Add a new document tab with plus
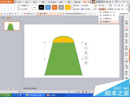130x97 pixels. (x=95, y=14)
